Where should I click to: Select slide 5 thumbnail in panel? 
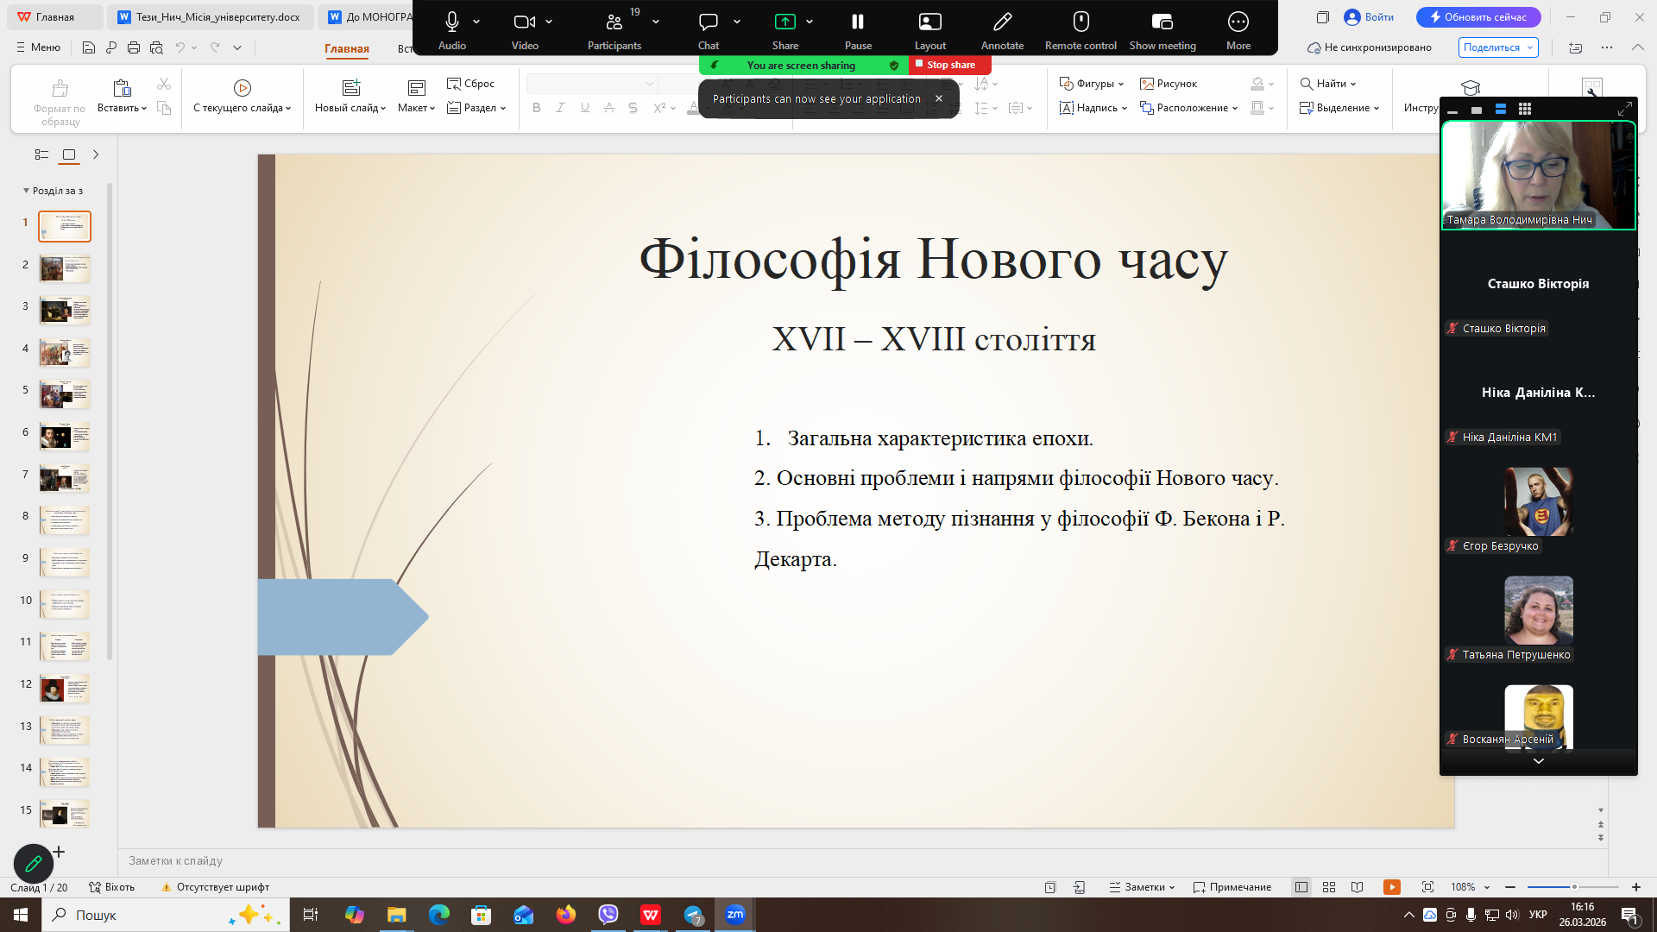65,394
